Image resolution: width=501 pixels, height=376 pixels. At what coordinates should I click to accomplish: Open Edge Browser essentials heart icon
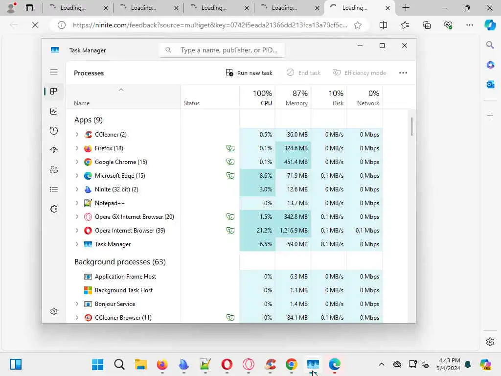point(448,25)
